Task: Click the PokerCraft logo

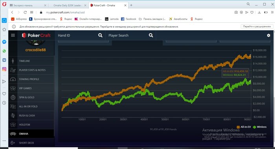Action: [36, 35]
